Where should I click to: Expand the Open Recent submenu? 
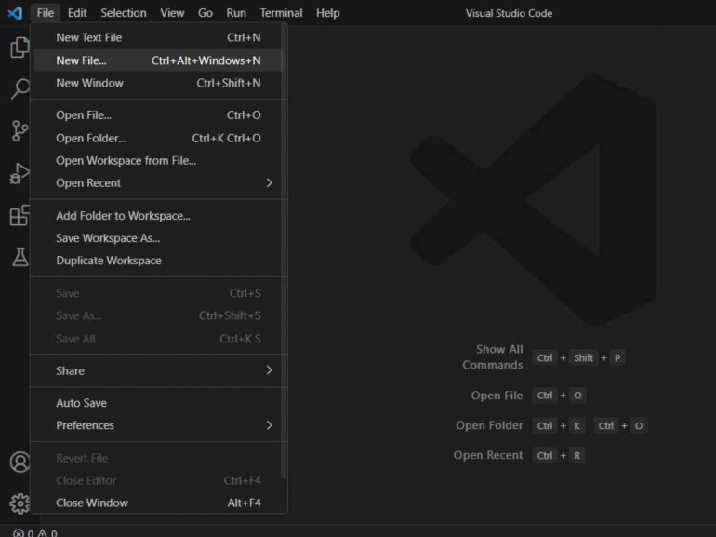(158, 182)
